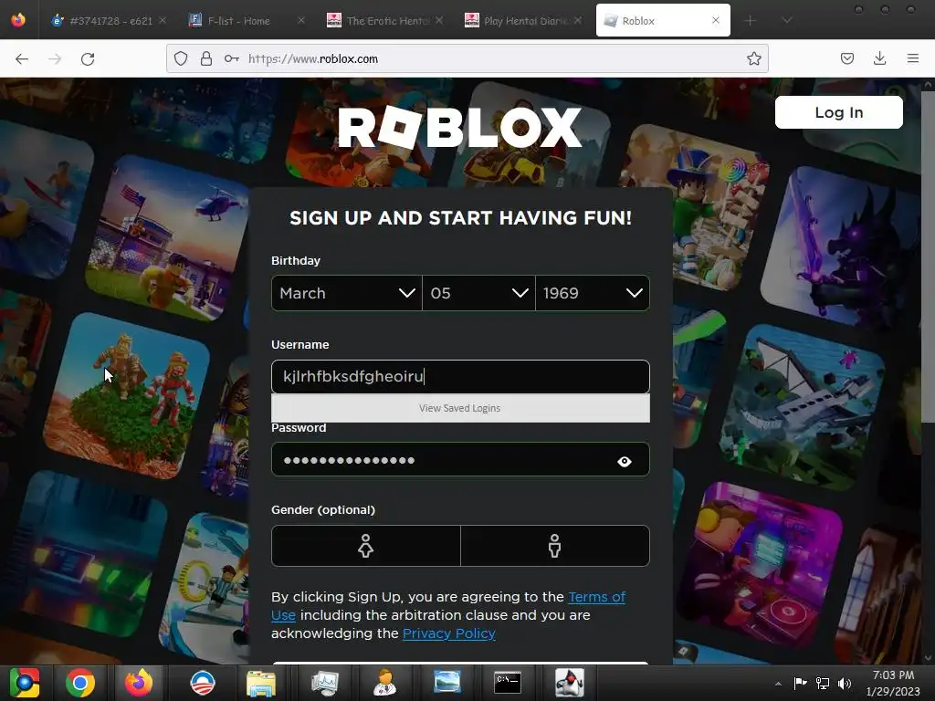Click the Username input field
The width and height of the screenshot is (935, 701).
(x=460, y=377)
